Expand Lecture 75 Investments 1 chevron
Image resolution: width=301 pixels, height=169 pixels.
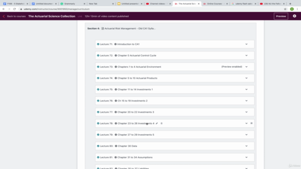coord(246,89)
